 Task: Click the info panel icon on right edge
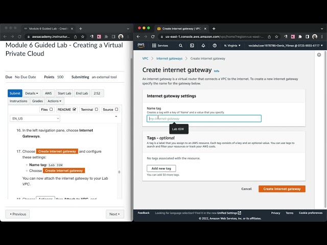tap(319, 55)
